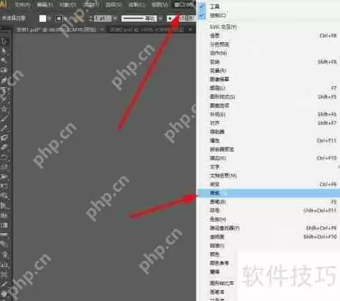The image size is (340, 301).
Task: Choose 图形样式(S) with Shift+F5
Action: coord(268,96)
